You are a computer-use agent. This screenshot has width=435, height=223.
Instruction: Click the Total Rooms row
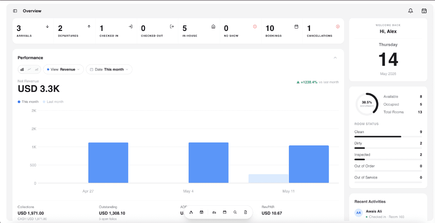[403, 112]
